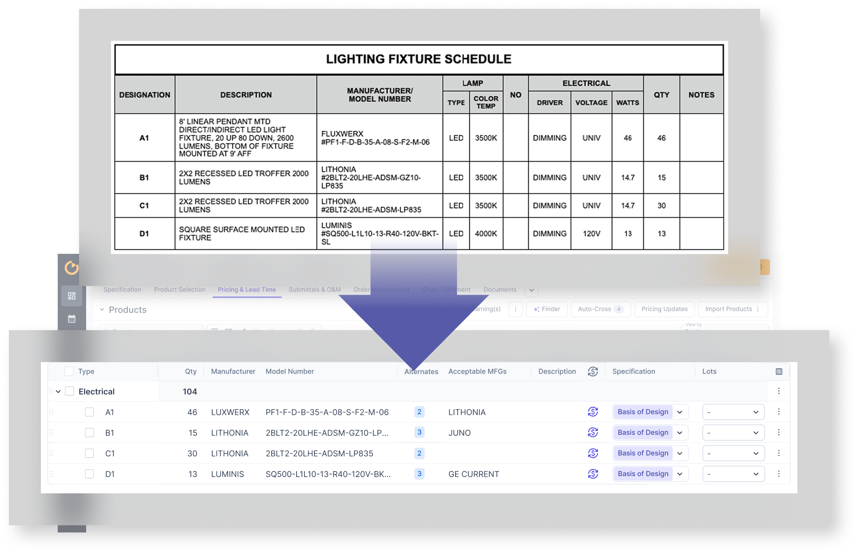Click the Auto-Cross button

(x=601, y=309)
